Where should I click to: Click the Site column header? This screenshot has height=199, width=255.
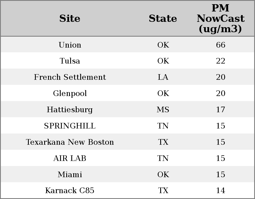pos(70,19)
